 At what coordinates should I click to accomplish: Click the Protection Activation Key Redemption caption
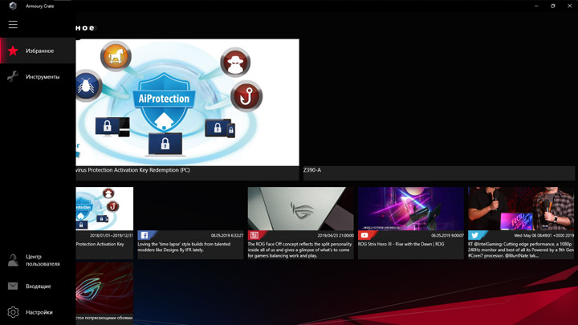(132, 170)
